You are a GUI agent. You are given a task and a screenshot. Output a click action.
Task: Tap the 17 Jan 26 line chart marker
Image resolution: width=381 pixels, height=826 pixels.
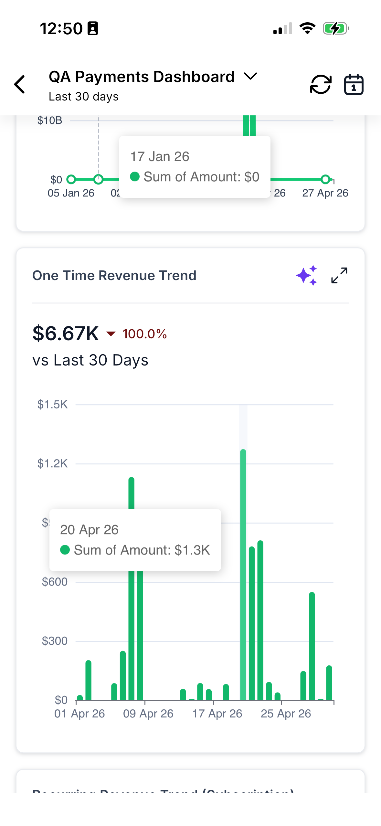[x=98, y=179]
